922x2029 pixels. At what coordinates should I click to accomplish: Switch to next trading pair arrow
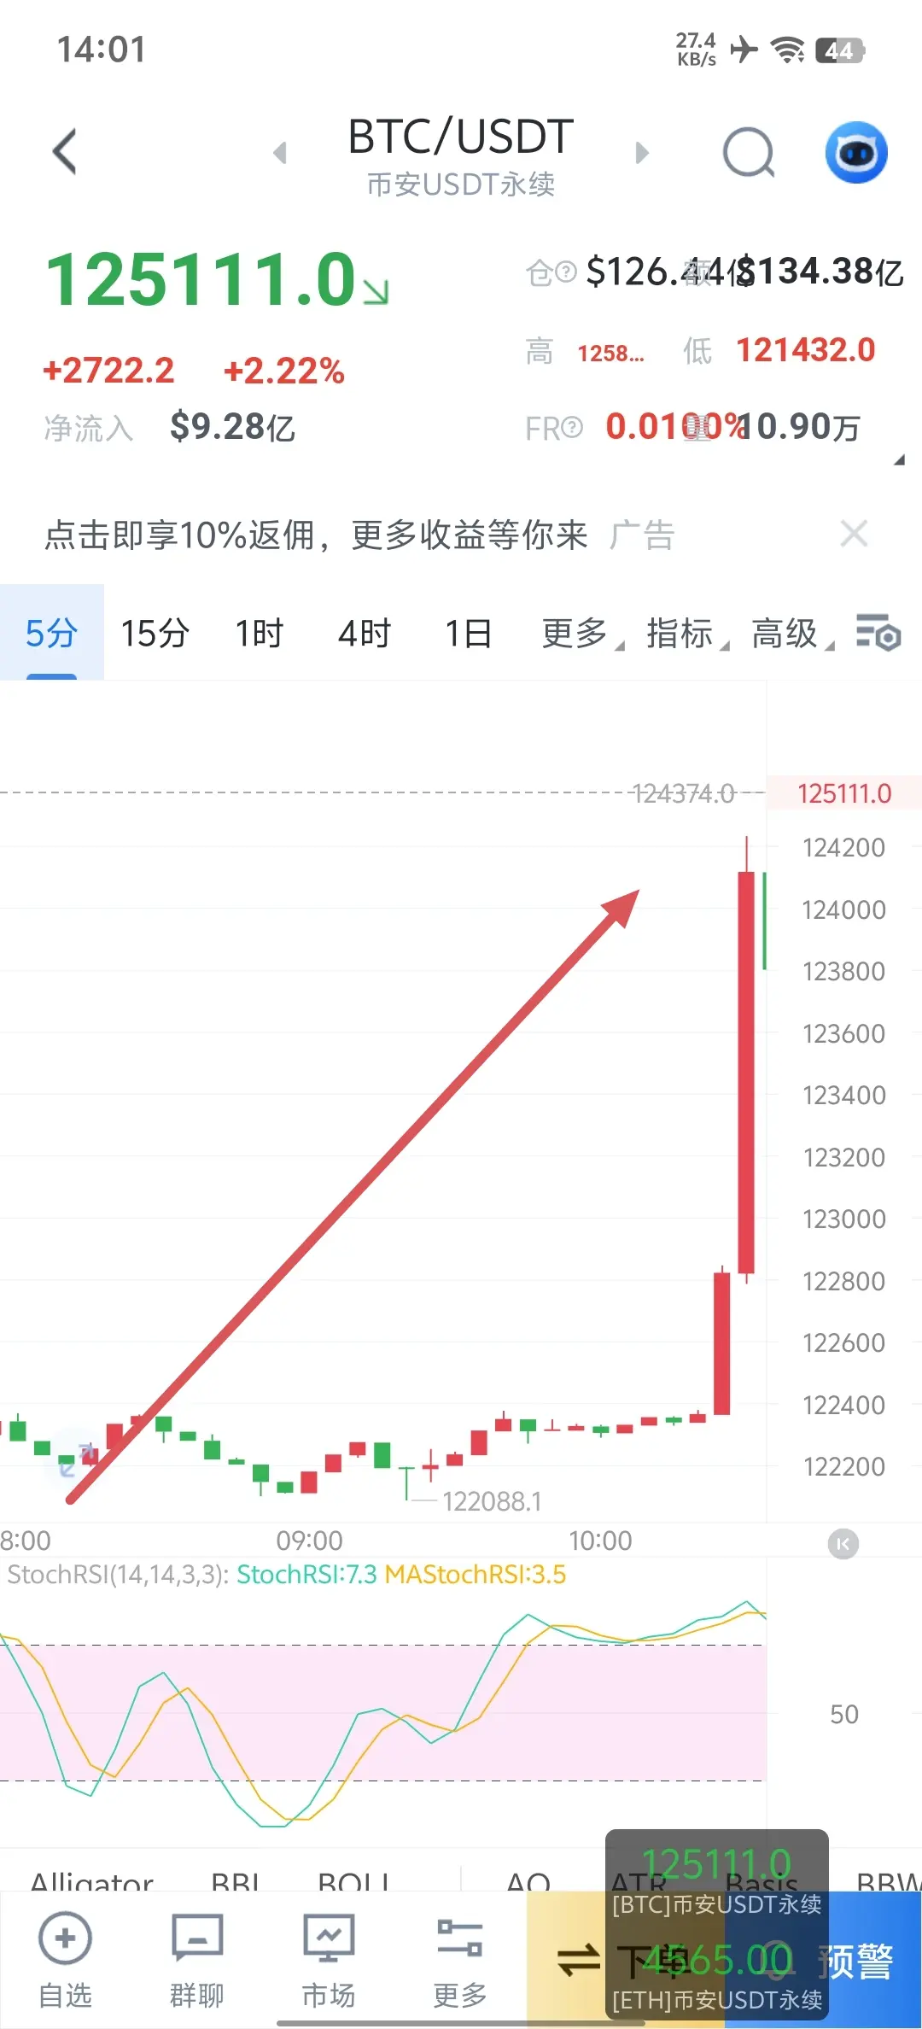(642, 153)
